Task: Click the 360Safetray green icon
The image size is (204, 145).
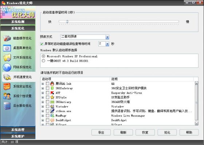Action: [52, 88]
